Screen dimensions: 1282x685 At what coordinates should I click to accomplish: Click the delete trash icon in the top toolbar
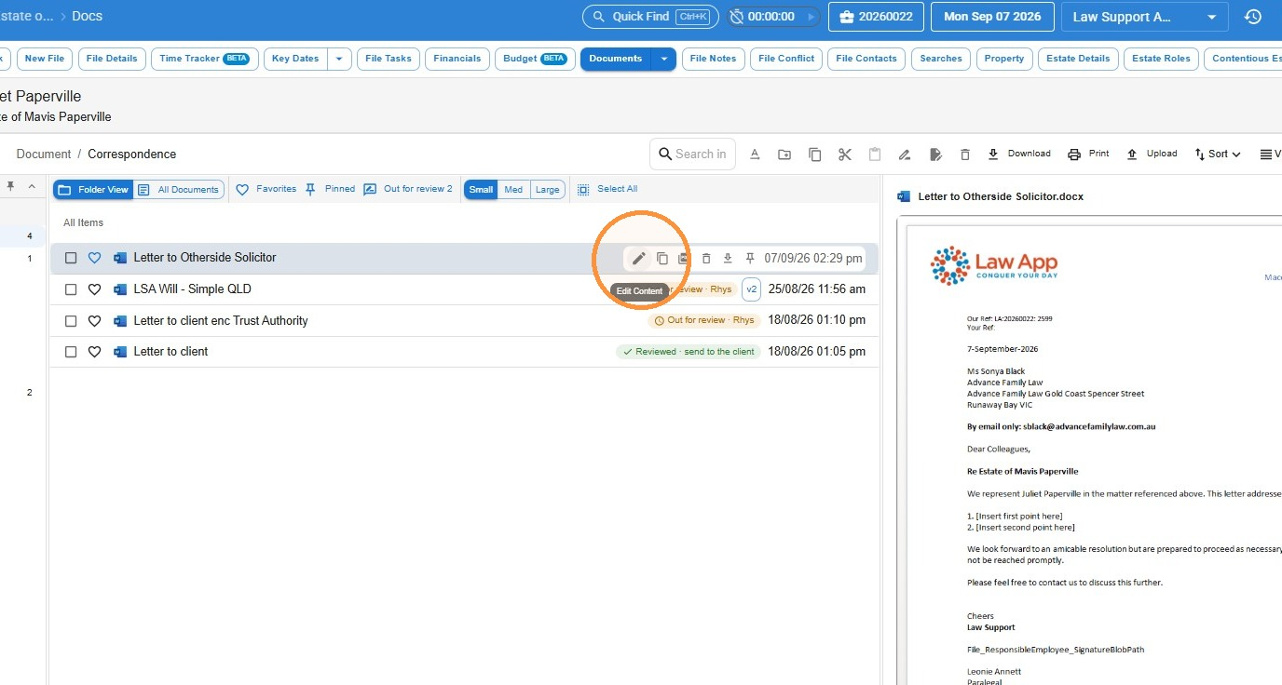tap(965, 154)
